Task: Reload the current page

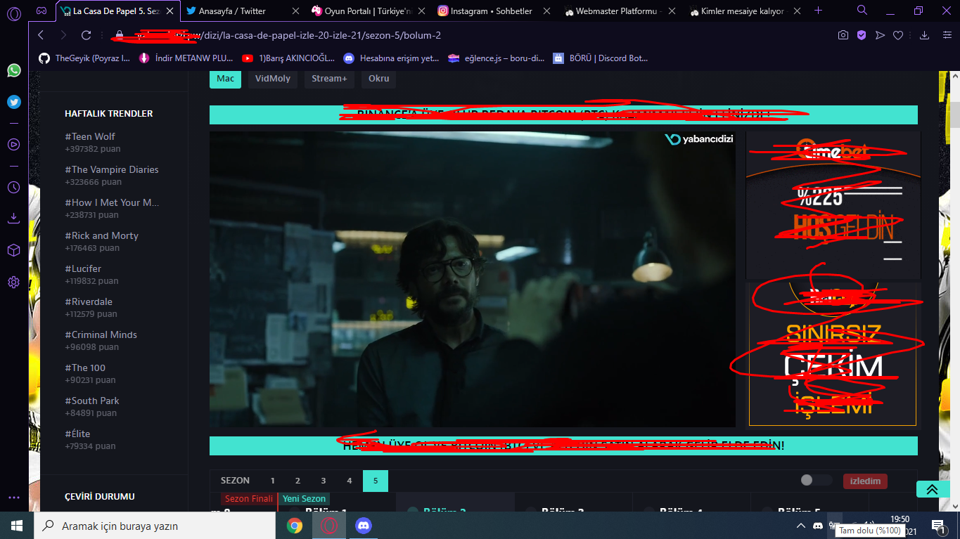Action: click(87, 35)
